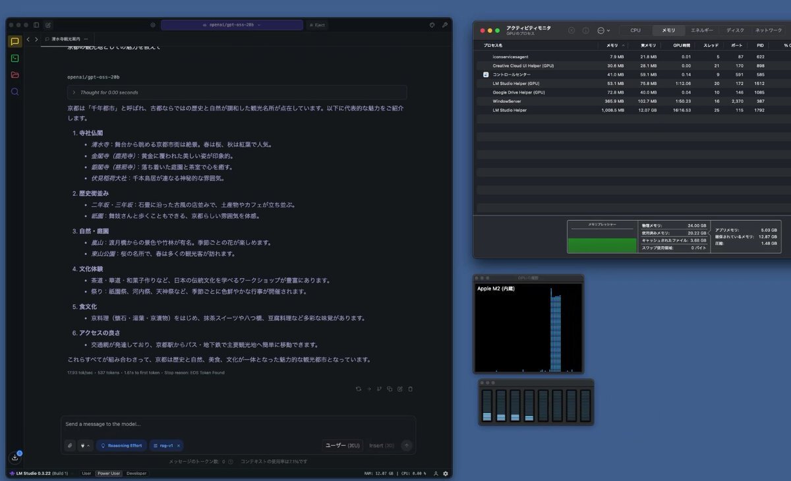This screenshot has width=791, height=481.
Task: Open the Activity Monitor more options dropdown
Action: pos(603,30)
